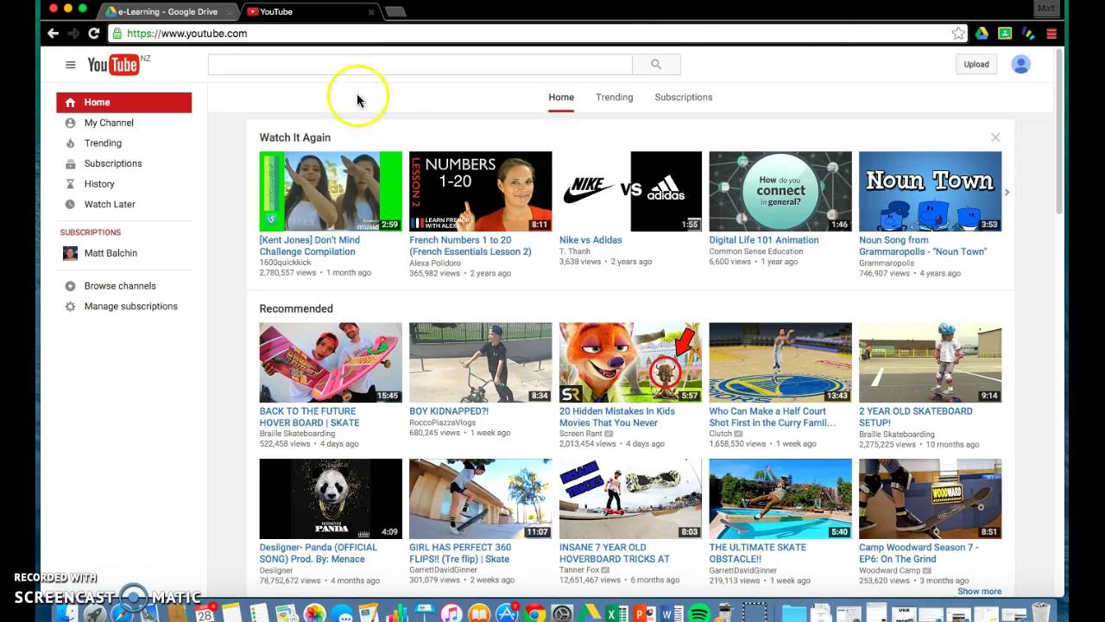Switch to the Subscriptions tab
1105x622 pixels.
[x=683, y=98]
